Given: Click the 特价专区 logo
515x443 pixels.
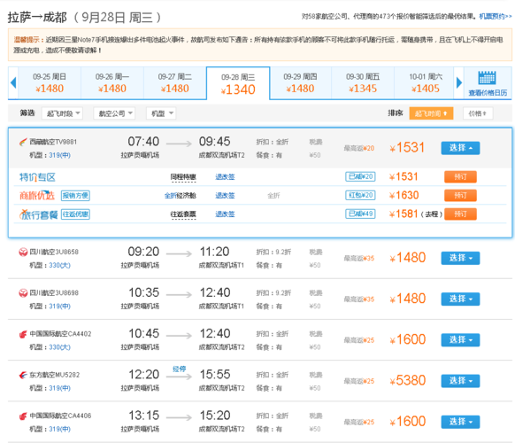Looking at the screenshot, I should (x=37, y=177).
